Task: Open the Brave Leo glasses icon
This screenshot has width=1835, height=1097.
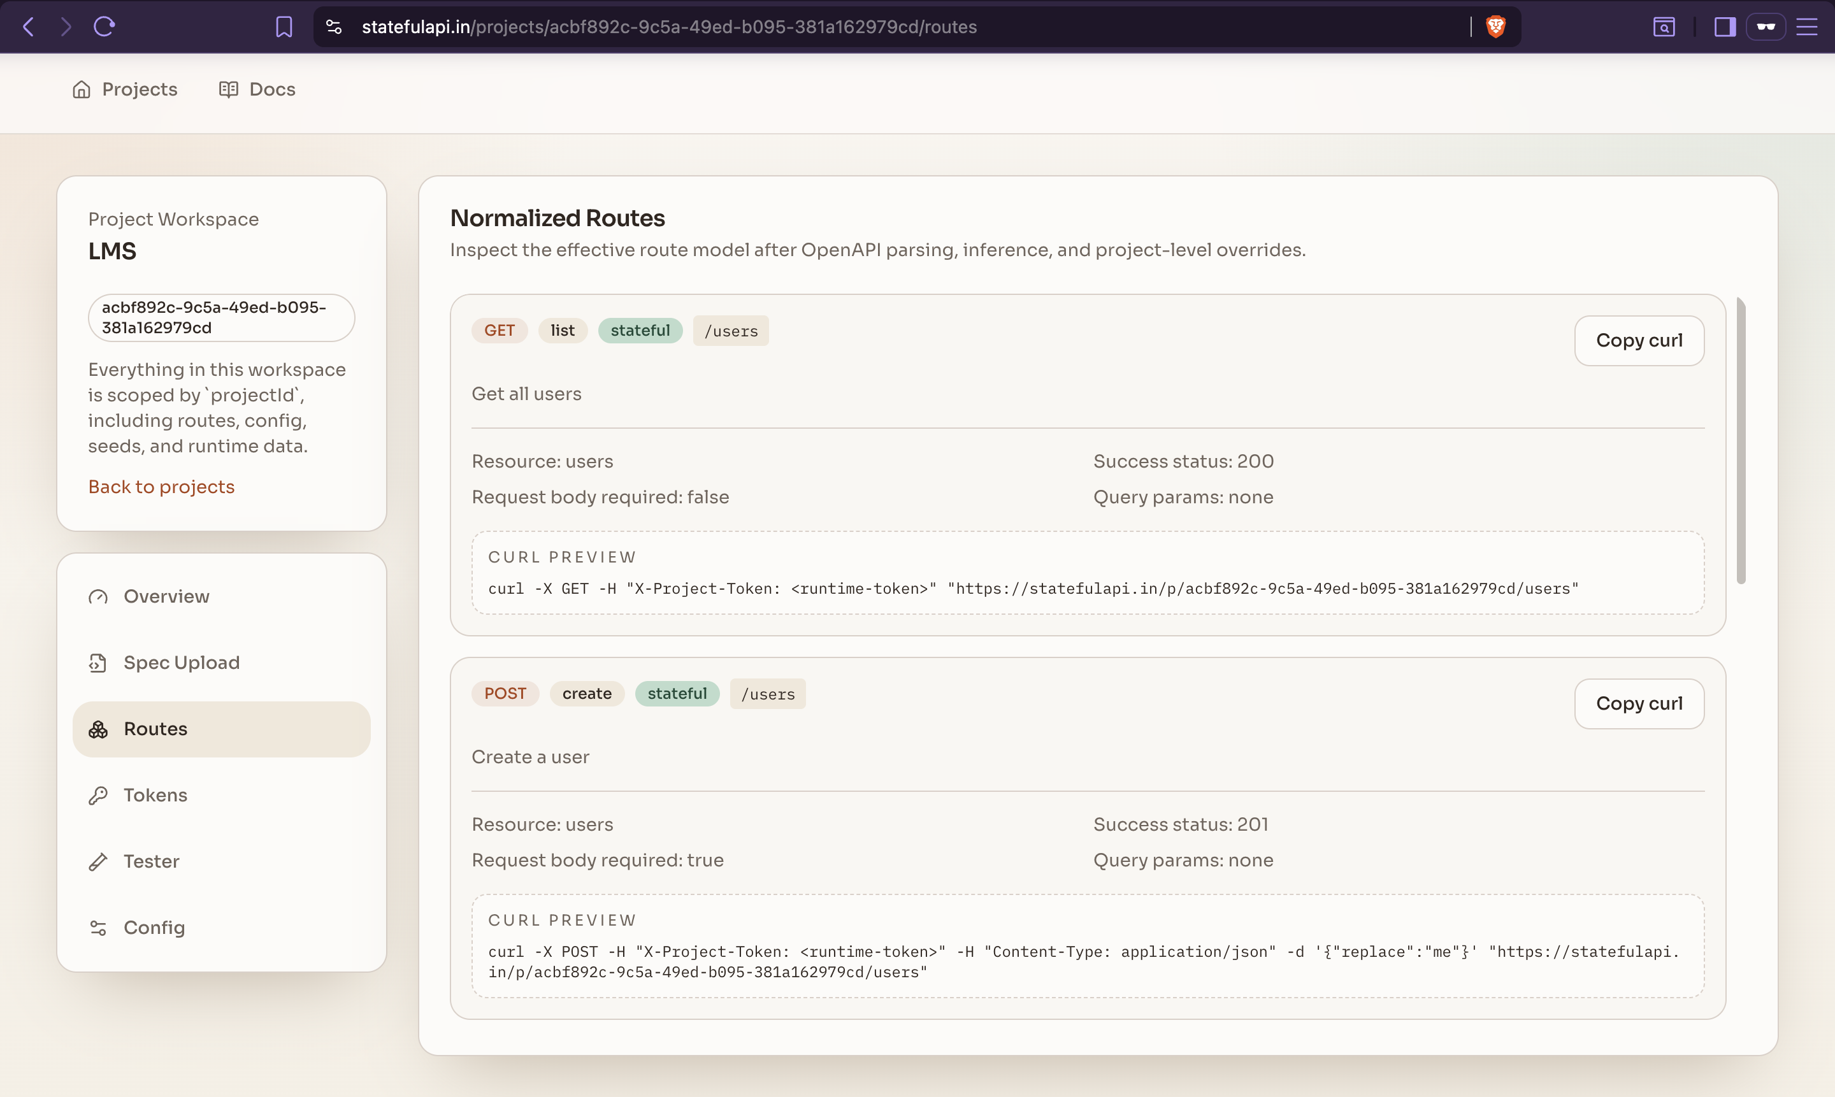Action: (x=1767, y=27)
